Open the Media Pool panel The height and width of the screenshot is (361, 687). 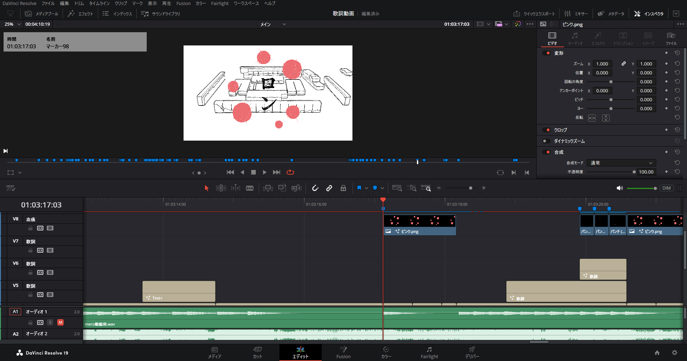pos(42,14)
